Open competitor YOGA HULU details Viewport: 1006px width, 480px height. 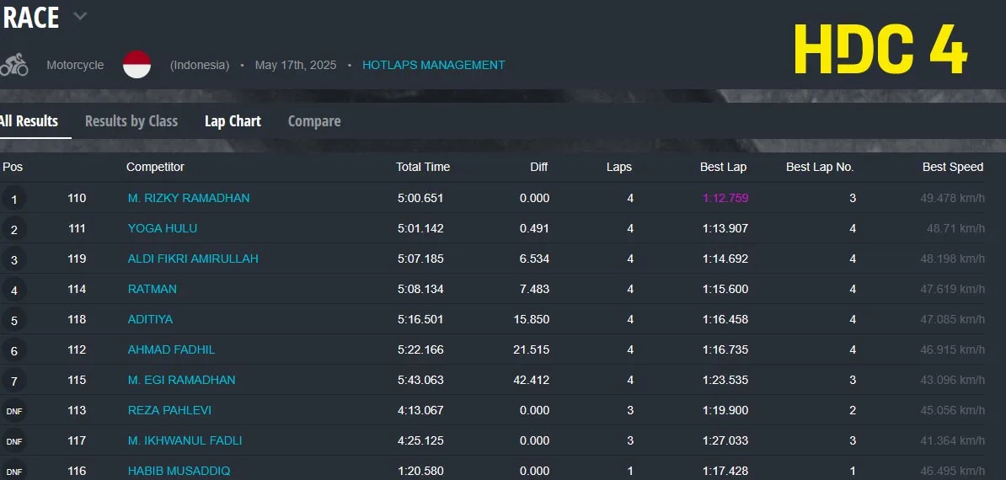163,228
